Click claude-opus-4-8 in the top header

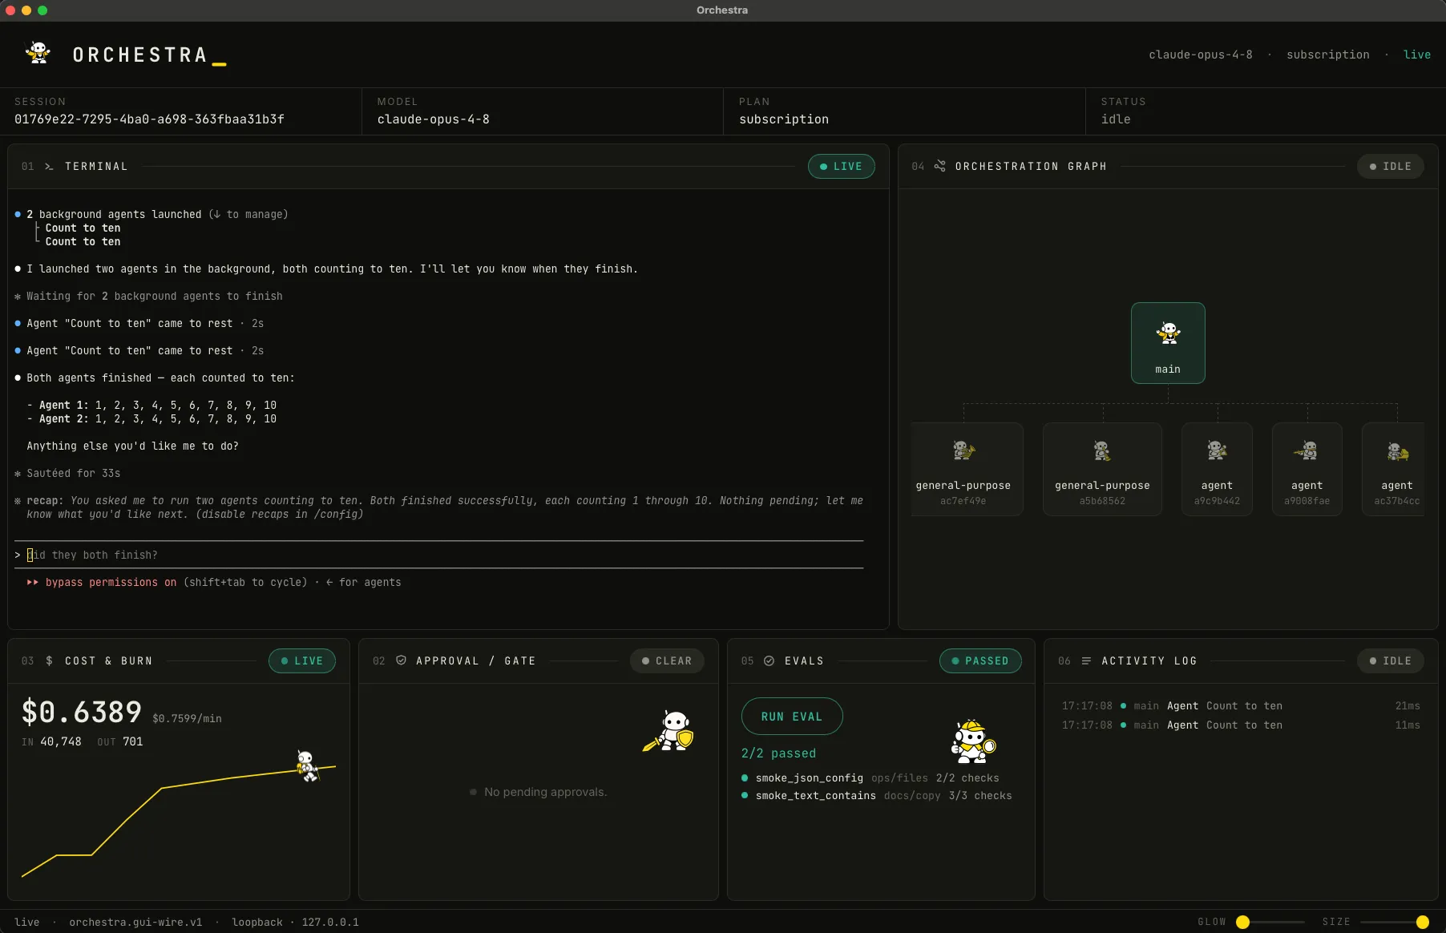pyautogui.click(x=1200, y=55)
